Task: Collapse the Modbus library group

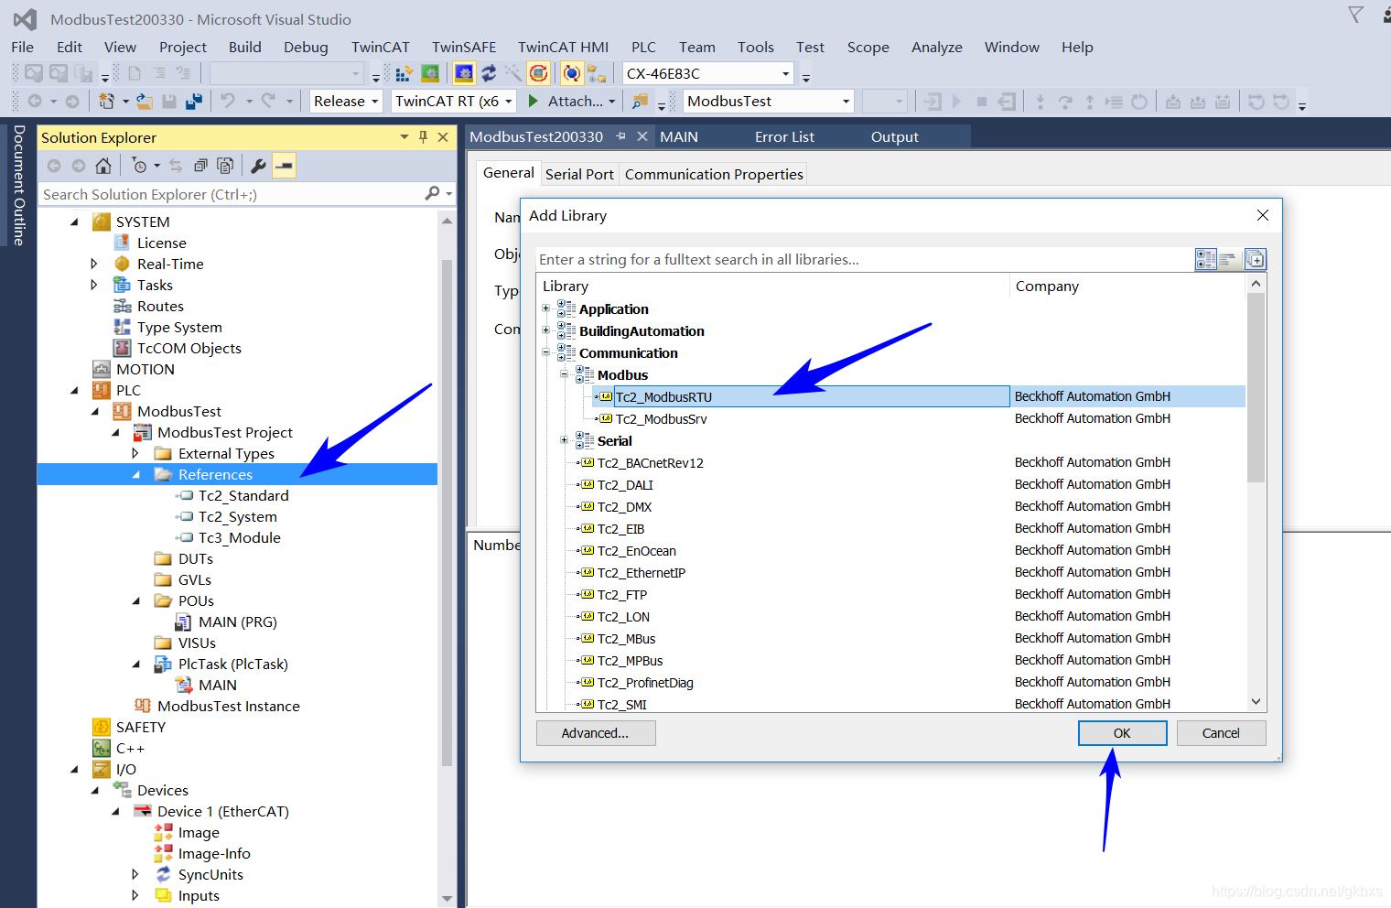Action: (565, 374)
